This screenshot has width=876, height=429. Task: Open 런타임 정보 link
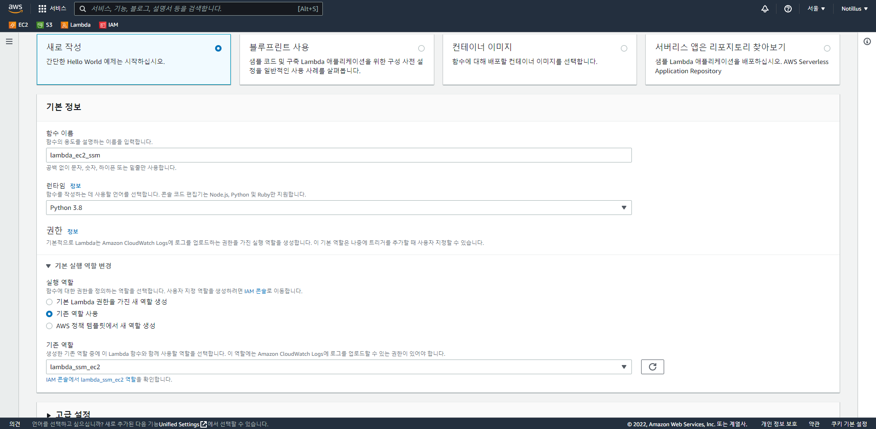[76, 186]
